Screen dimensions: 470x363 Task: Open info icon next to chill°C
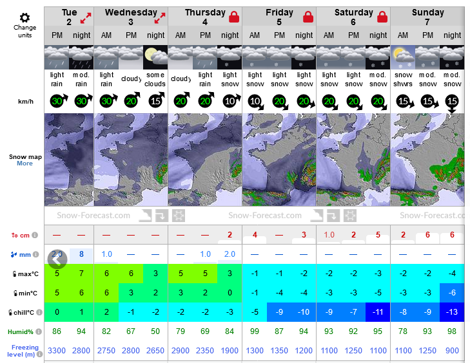[x=39, y=312]
